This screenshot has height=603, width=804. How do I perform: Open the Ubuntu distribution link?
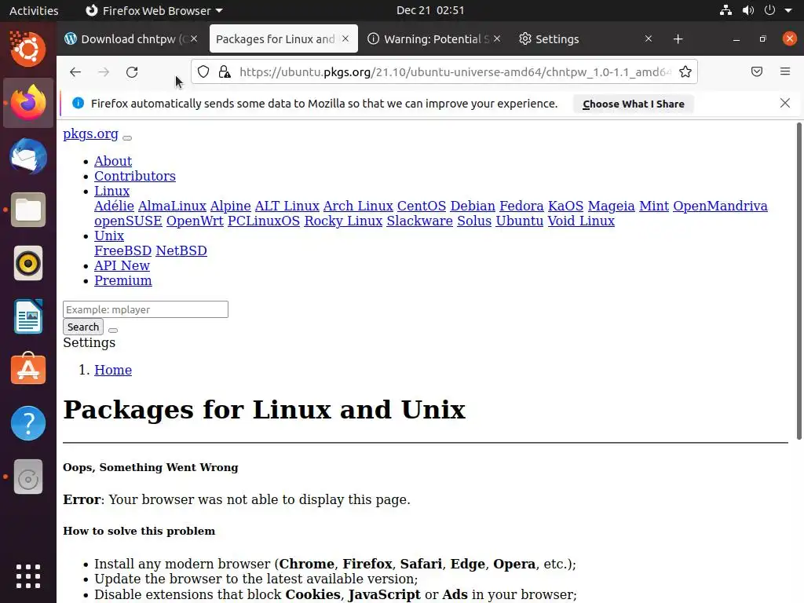coord(520,221)
